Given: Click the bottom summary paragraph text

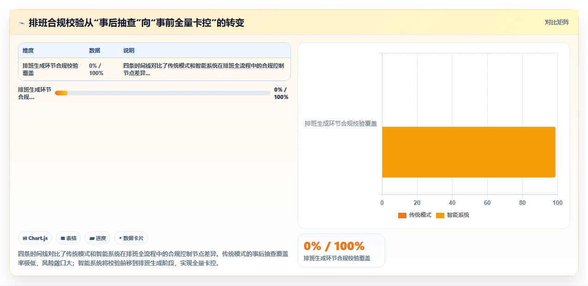Looking at the screenshot, I should pyautogui.click(x=153, y=258).
